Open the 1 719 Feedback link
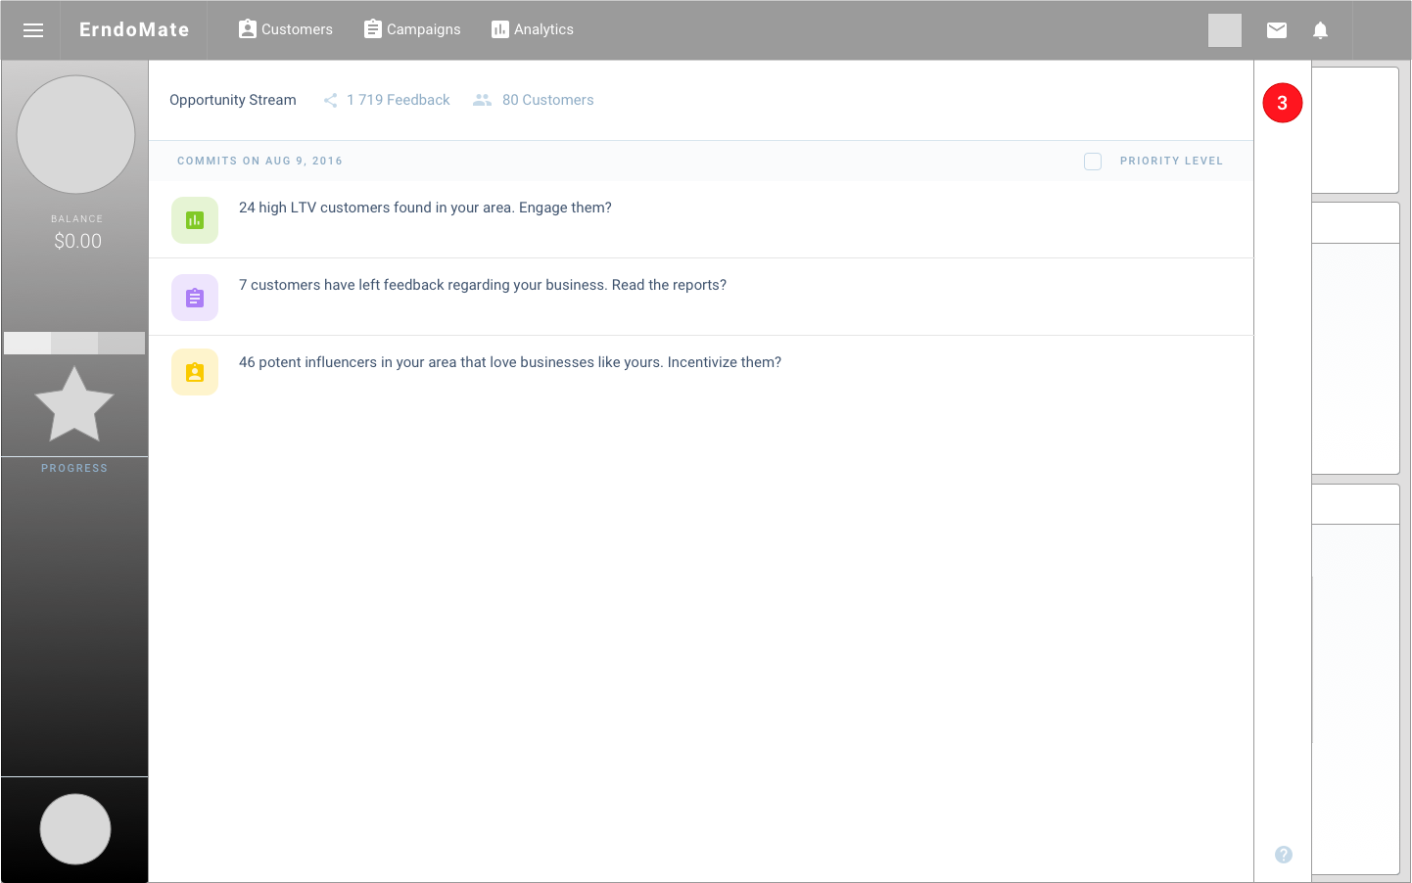Screen dimensions: 1412x883 [x=399, y=100]
